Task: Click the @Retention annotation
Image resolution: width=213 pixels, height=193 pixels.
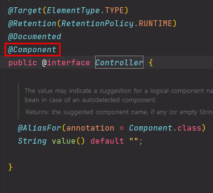Action: coord(32,24)
